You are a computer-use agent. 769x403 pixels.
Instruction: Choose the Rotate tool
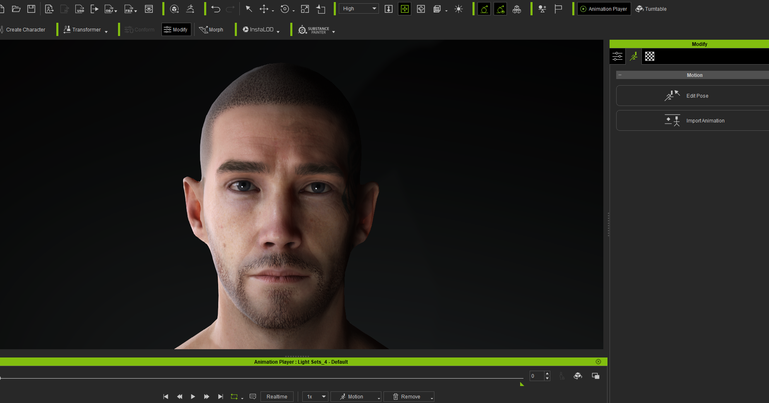point(284,9)
